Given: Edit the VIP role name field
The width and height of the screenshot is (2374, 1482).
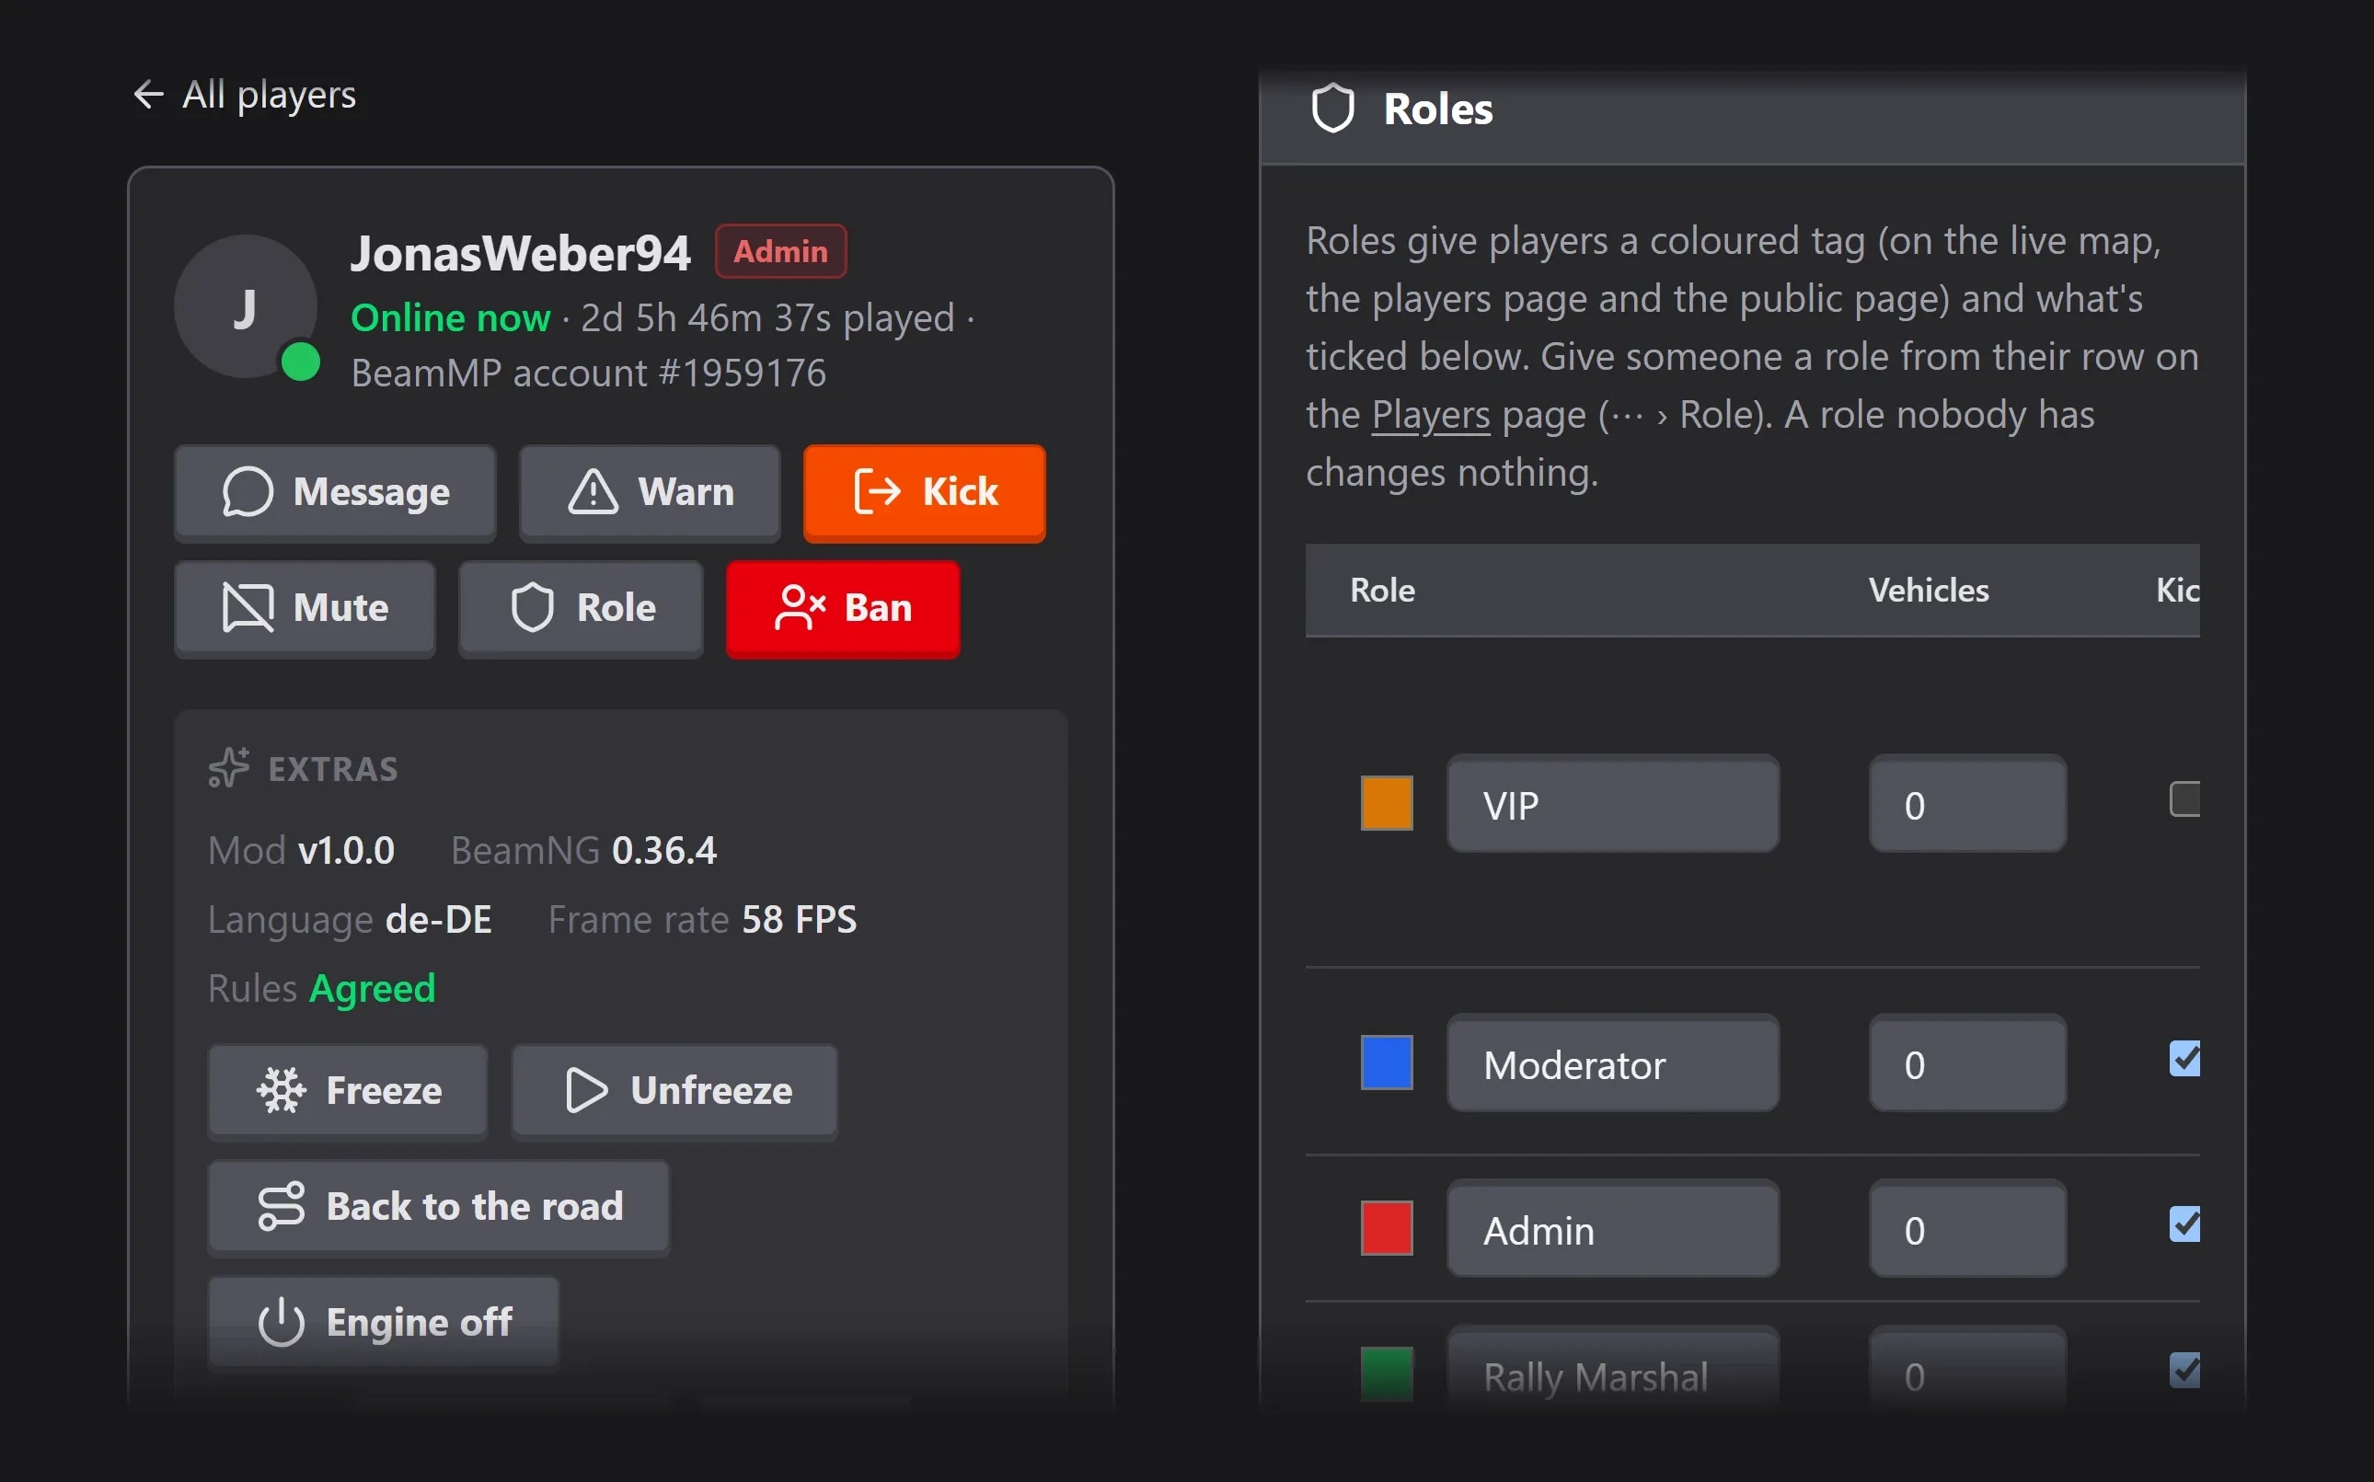Looking at the screenshot, I should pos(1613,804).
